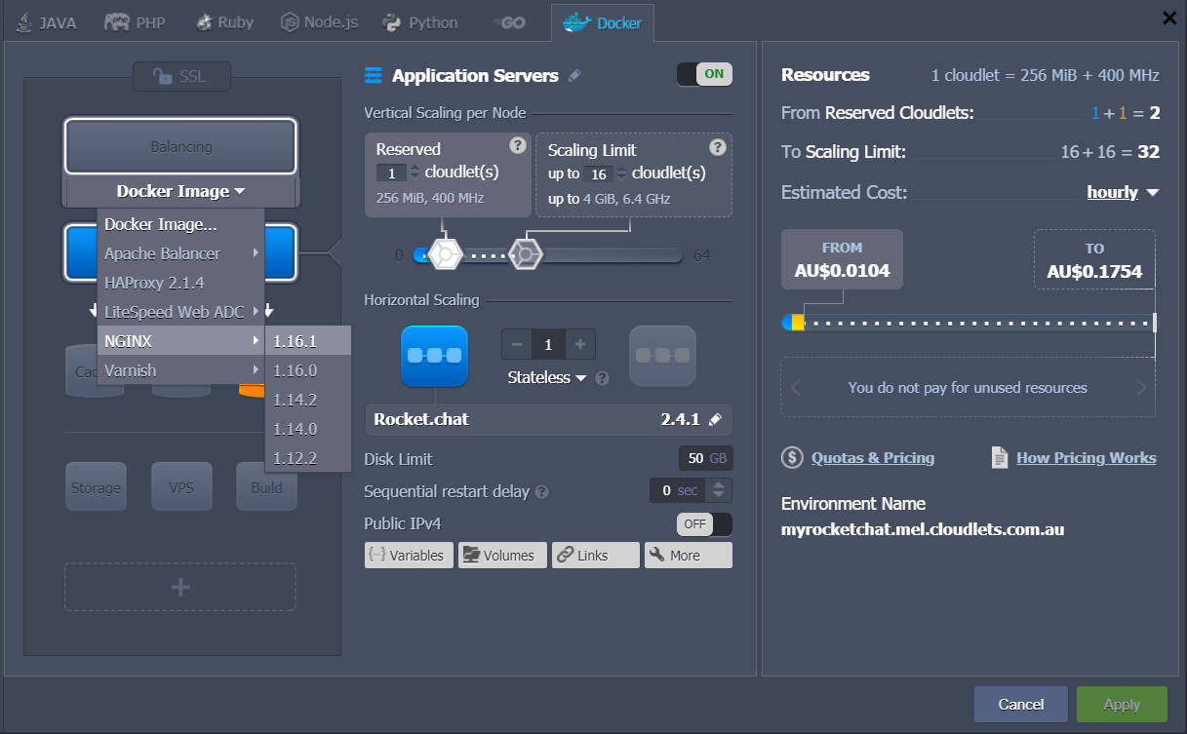The width and height of the screenshot is (1187, 734).
Task: Expand Apache Balancer submenu
Action: (180, 253)
